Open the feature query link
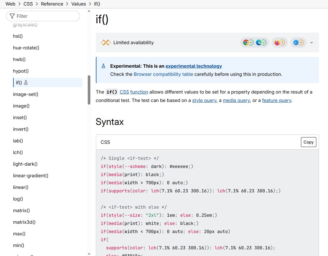Viewport: 328px width, 256px height. [x=276, y=100]
